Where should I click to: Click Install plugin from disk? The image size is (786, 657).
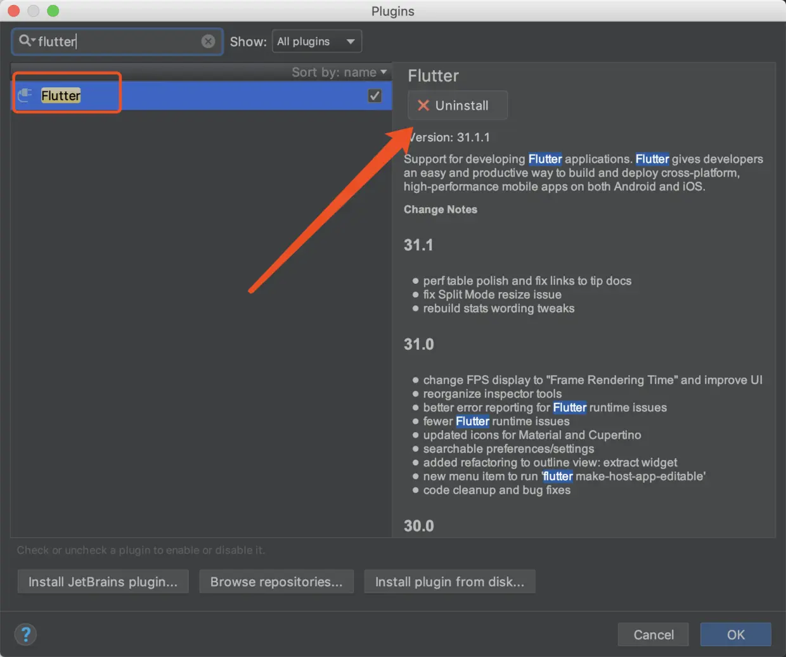449,582
